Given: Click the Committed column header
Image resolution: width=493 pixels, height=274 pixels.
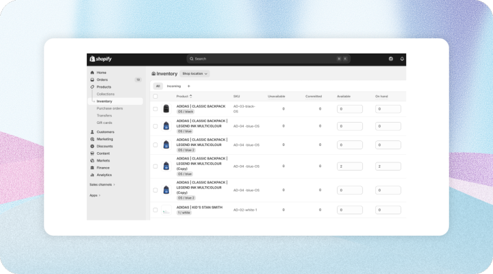Looking at the screenshot, I should [314, 97].
